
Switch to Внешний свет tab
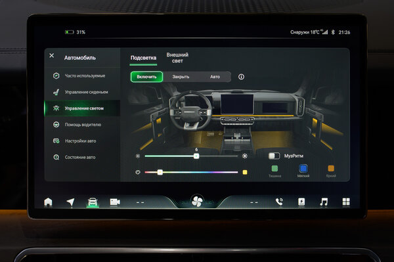tap(177, 58)
